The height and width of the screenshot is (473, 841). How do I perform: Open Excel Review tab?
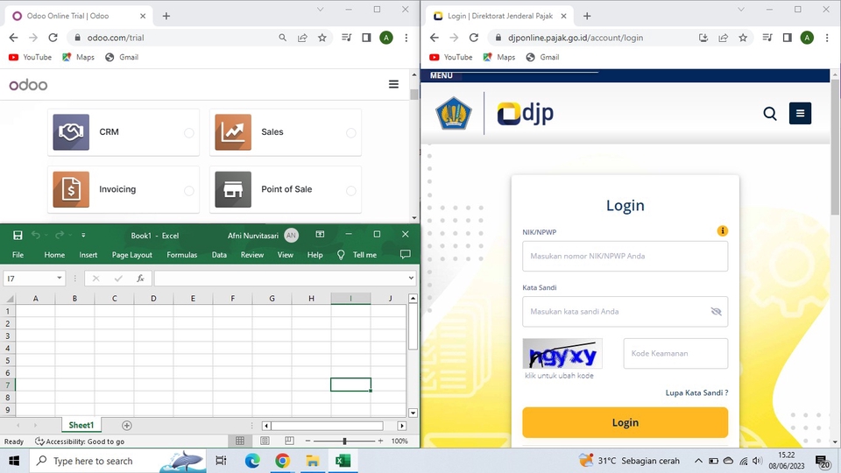click(x=252, y=255)
